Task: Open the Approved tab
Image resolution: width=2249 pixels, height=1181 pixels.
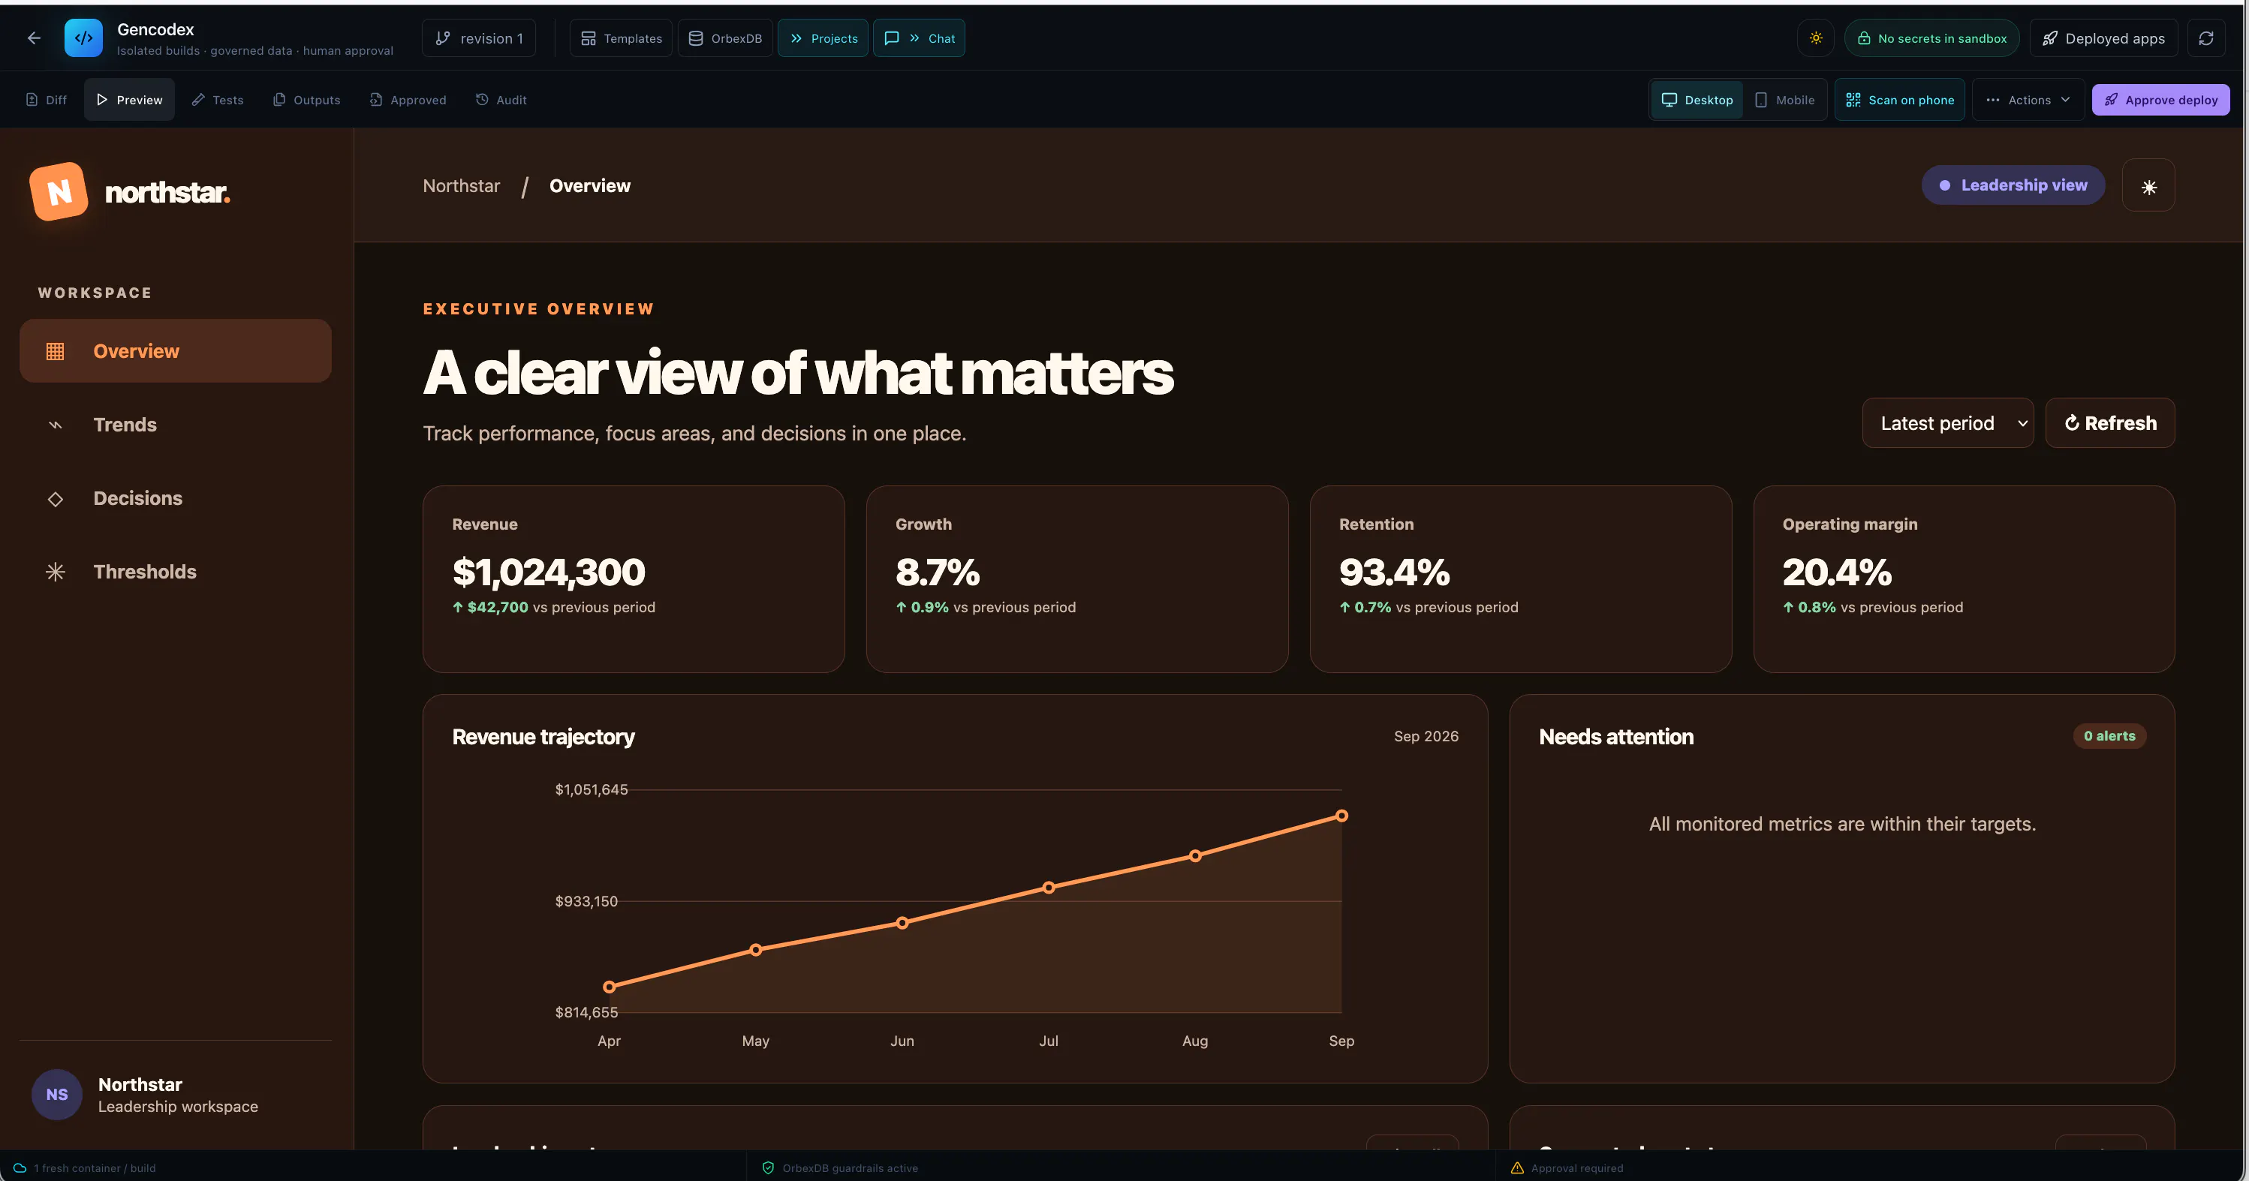Action: point(408,100)
